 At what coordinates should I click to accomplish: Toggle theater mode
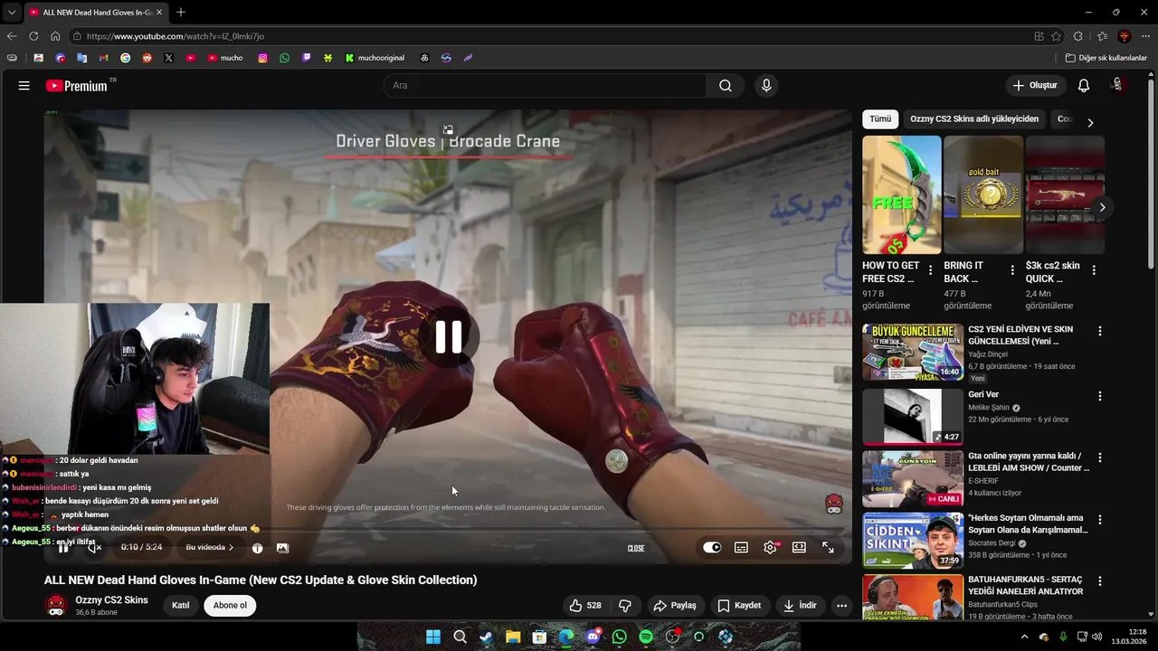[799, 548]
